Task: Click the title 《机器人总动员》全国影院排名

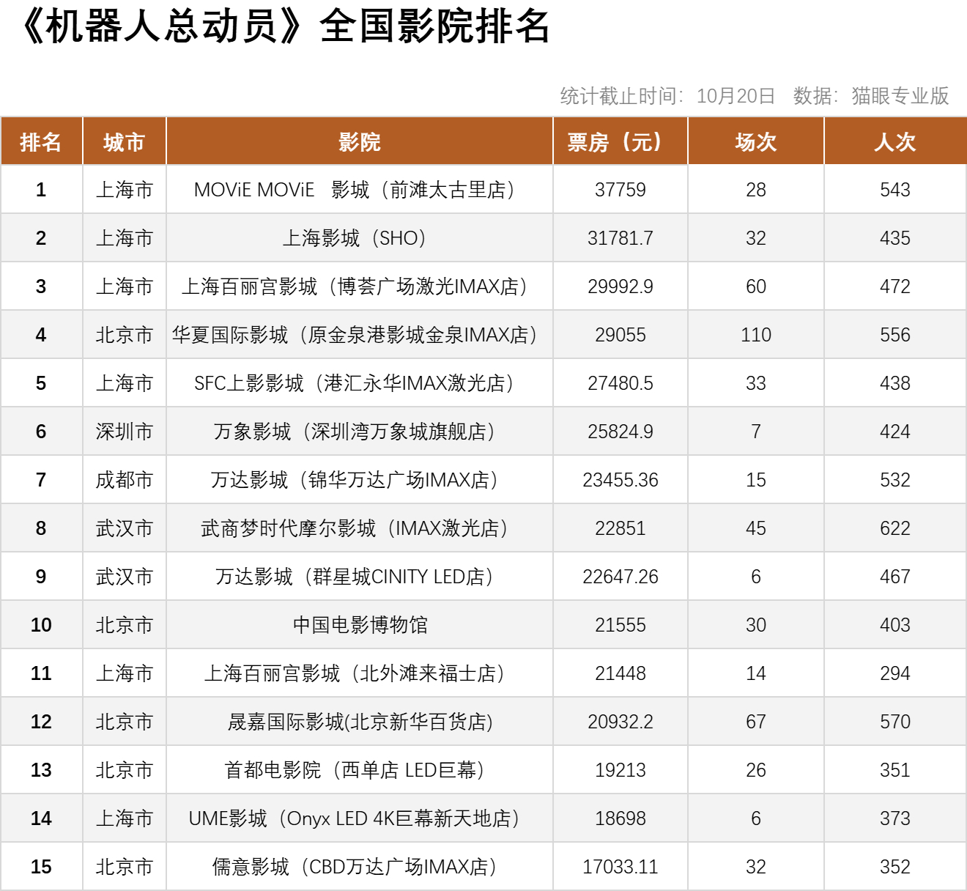Action: (x=283, y=27)
